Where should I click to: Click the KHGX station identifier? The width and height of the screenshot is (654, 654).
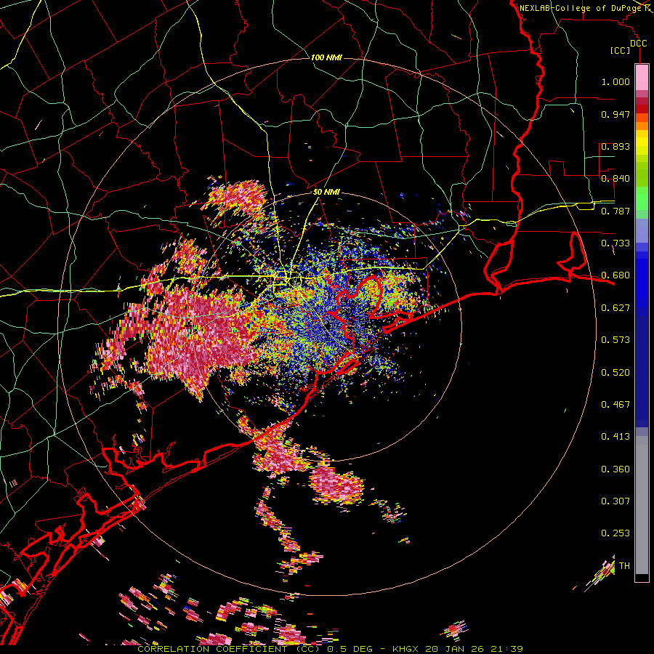pyautogui.click(x=405, y=649)
